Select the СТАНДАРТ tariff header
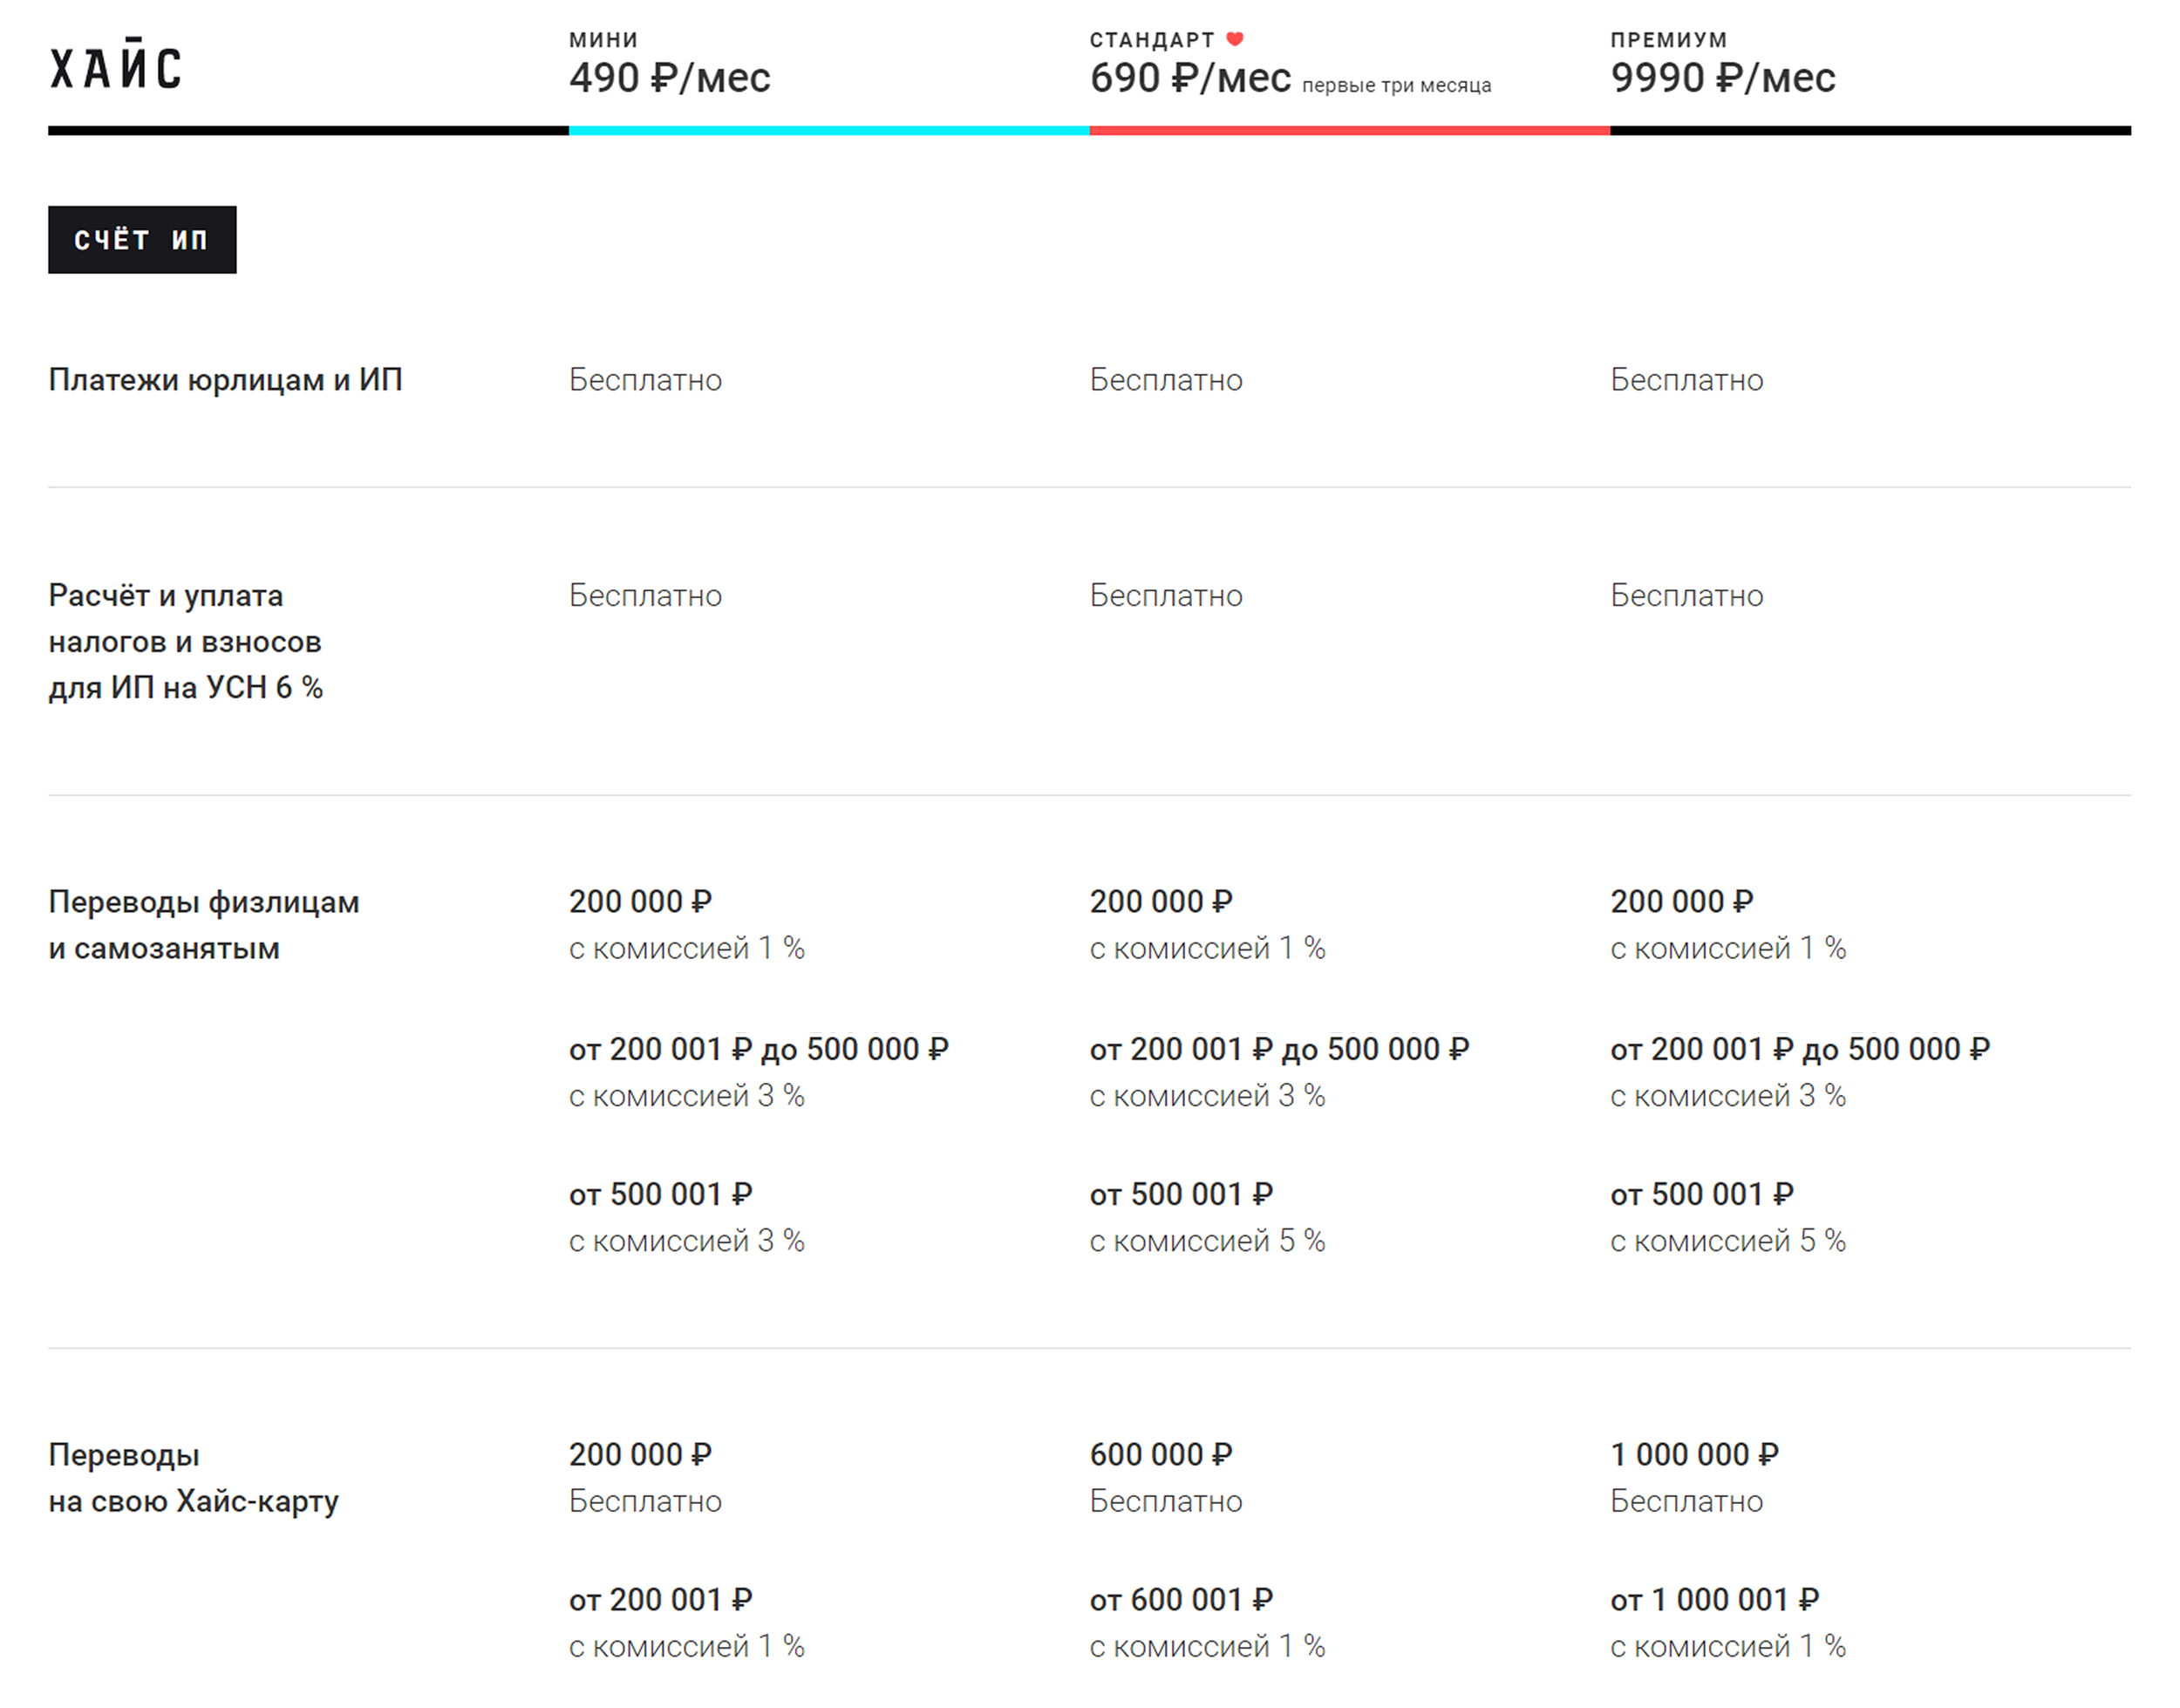 (1151, 40)
